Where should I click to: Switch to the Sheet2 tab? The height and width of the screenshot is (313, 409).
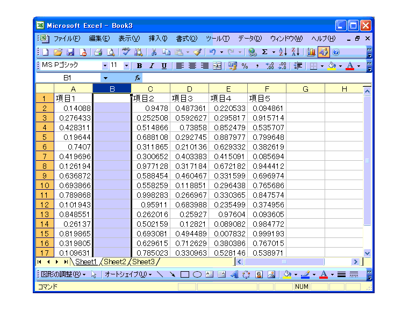115,262
